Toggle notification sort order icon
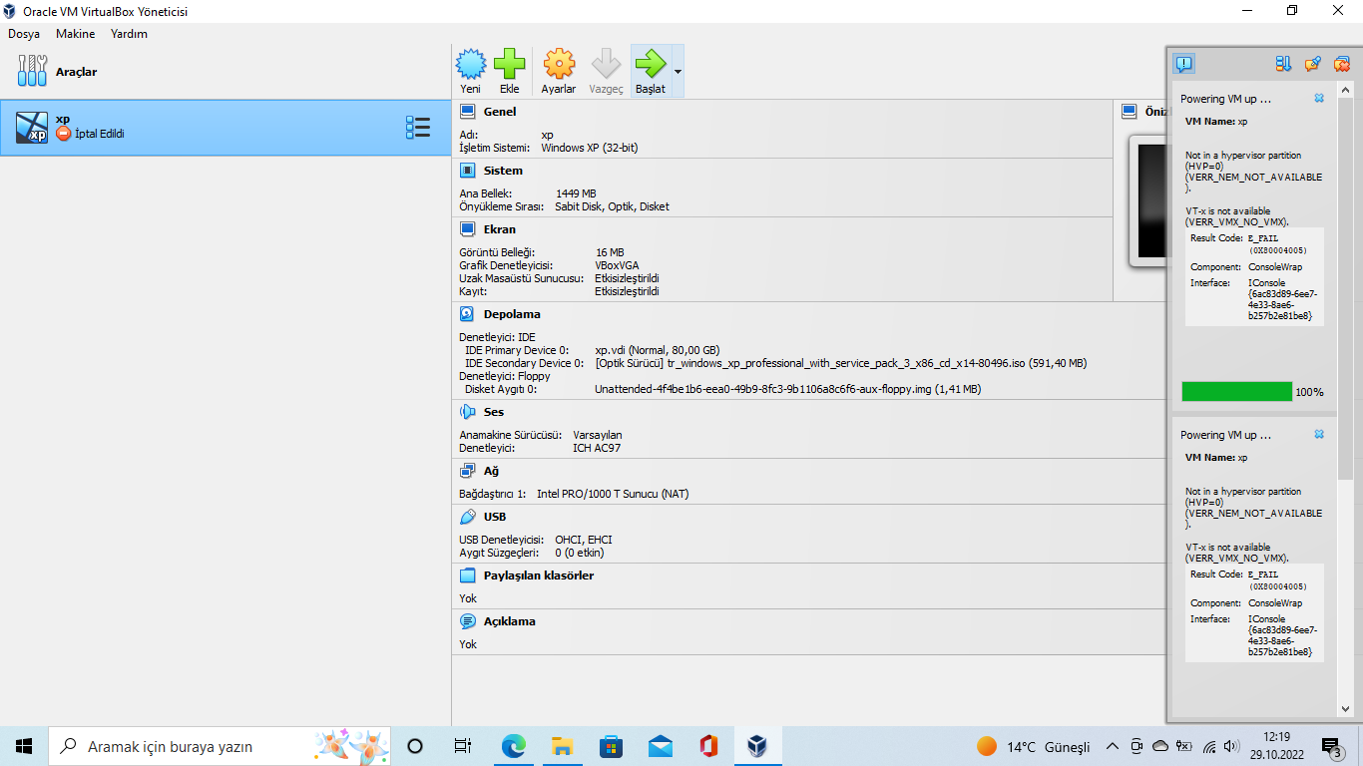The height and width of the screenshot is (766, 1363). point(1284,64)
